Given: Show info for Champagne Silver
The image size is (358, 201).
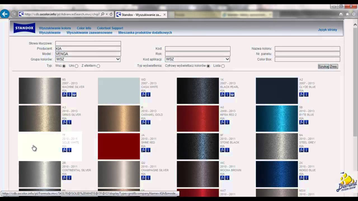Looking at the screenshot, I should click(x=148, y=178).
